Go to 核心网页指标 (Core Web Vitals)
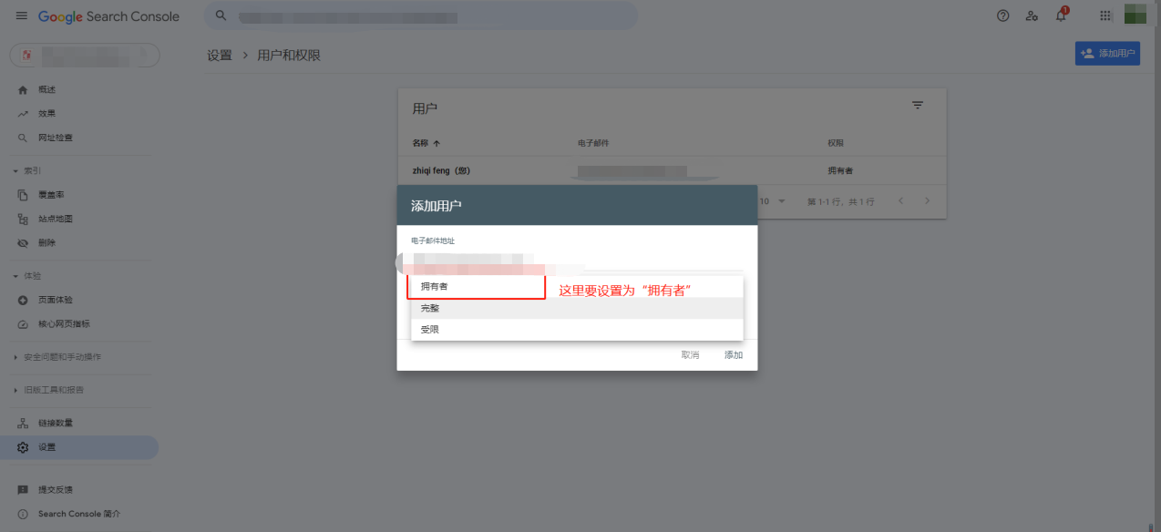The width and height of the screenshot is (1161, 532). click(x=63, y=324)
